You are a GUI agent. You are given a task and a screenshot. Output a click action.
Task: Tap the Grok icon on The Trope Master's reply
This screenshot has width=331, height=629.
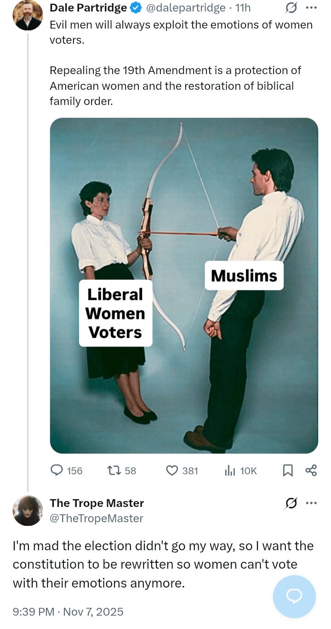point(291,504)
